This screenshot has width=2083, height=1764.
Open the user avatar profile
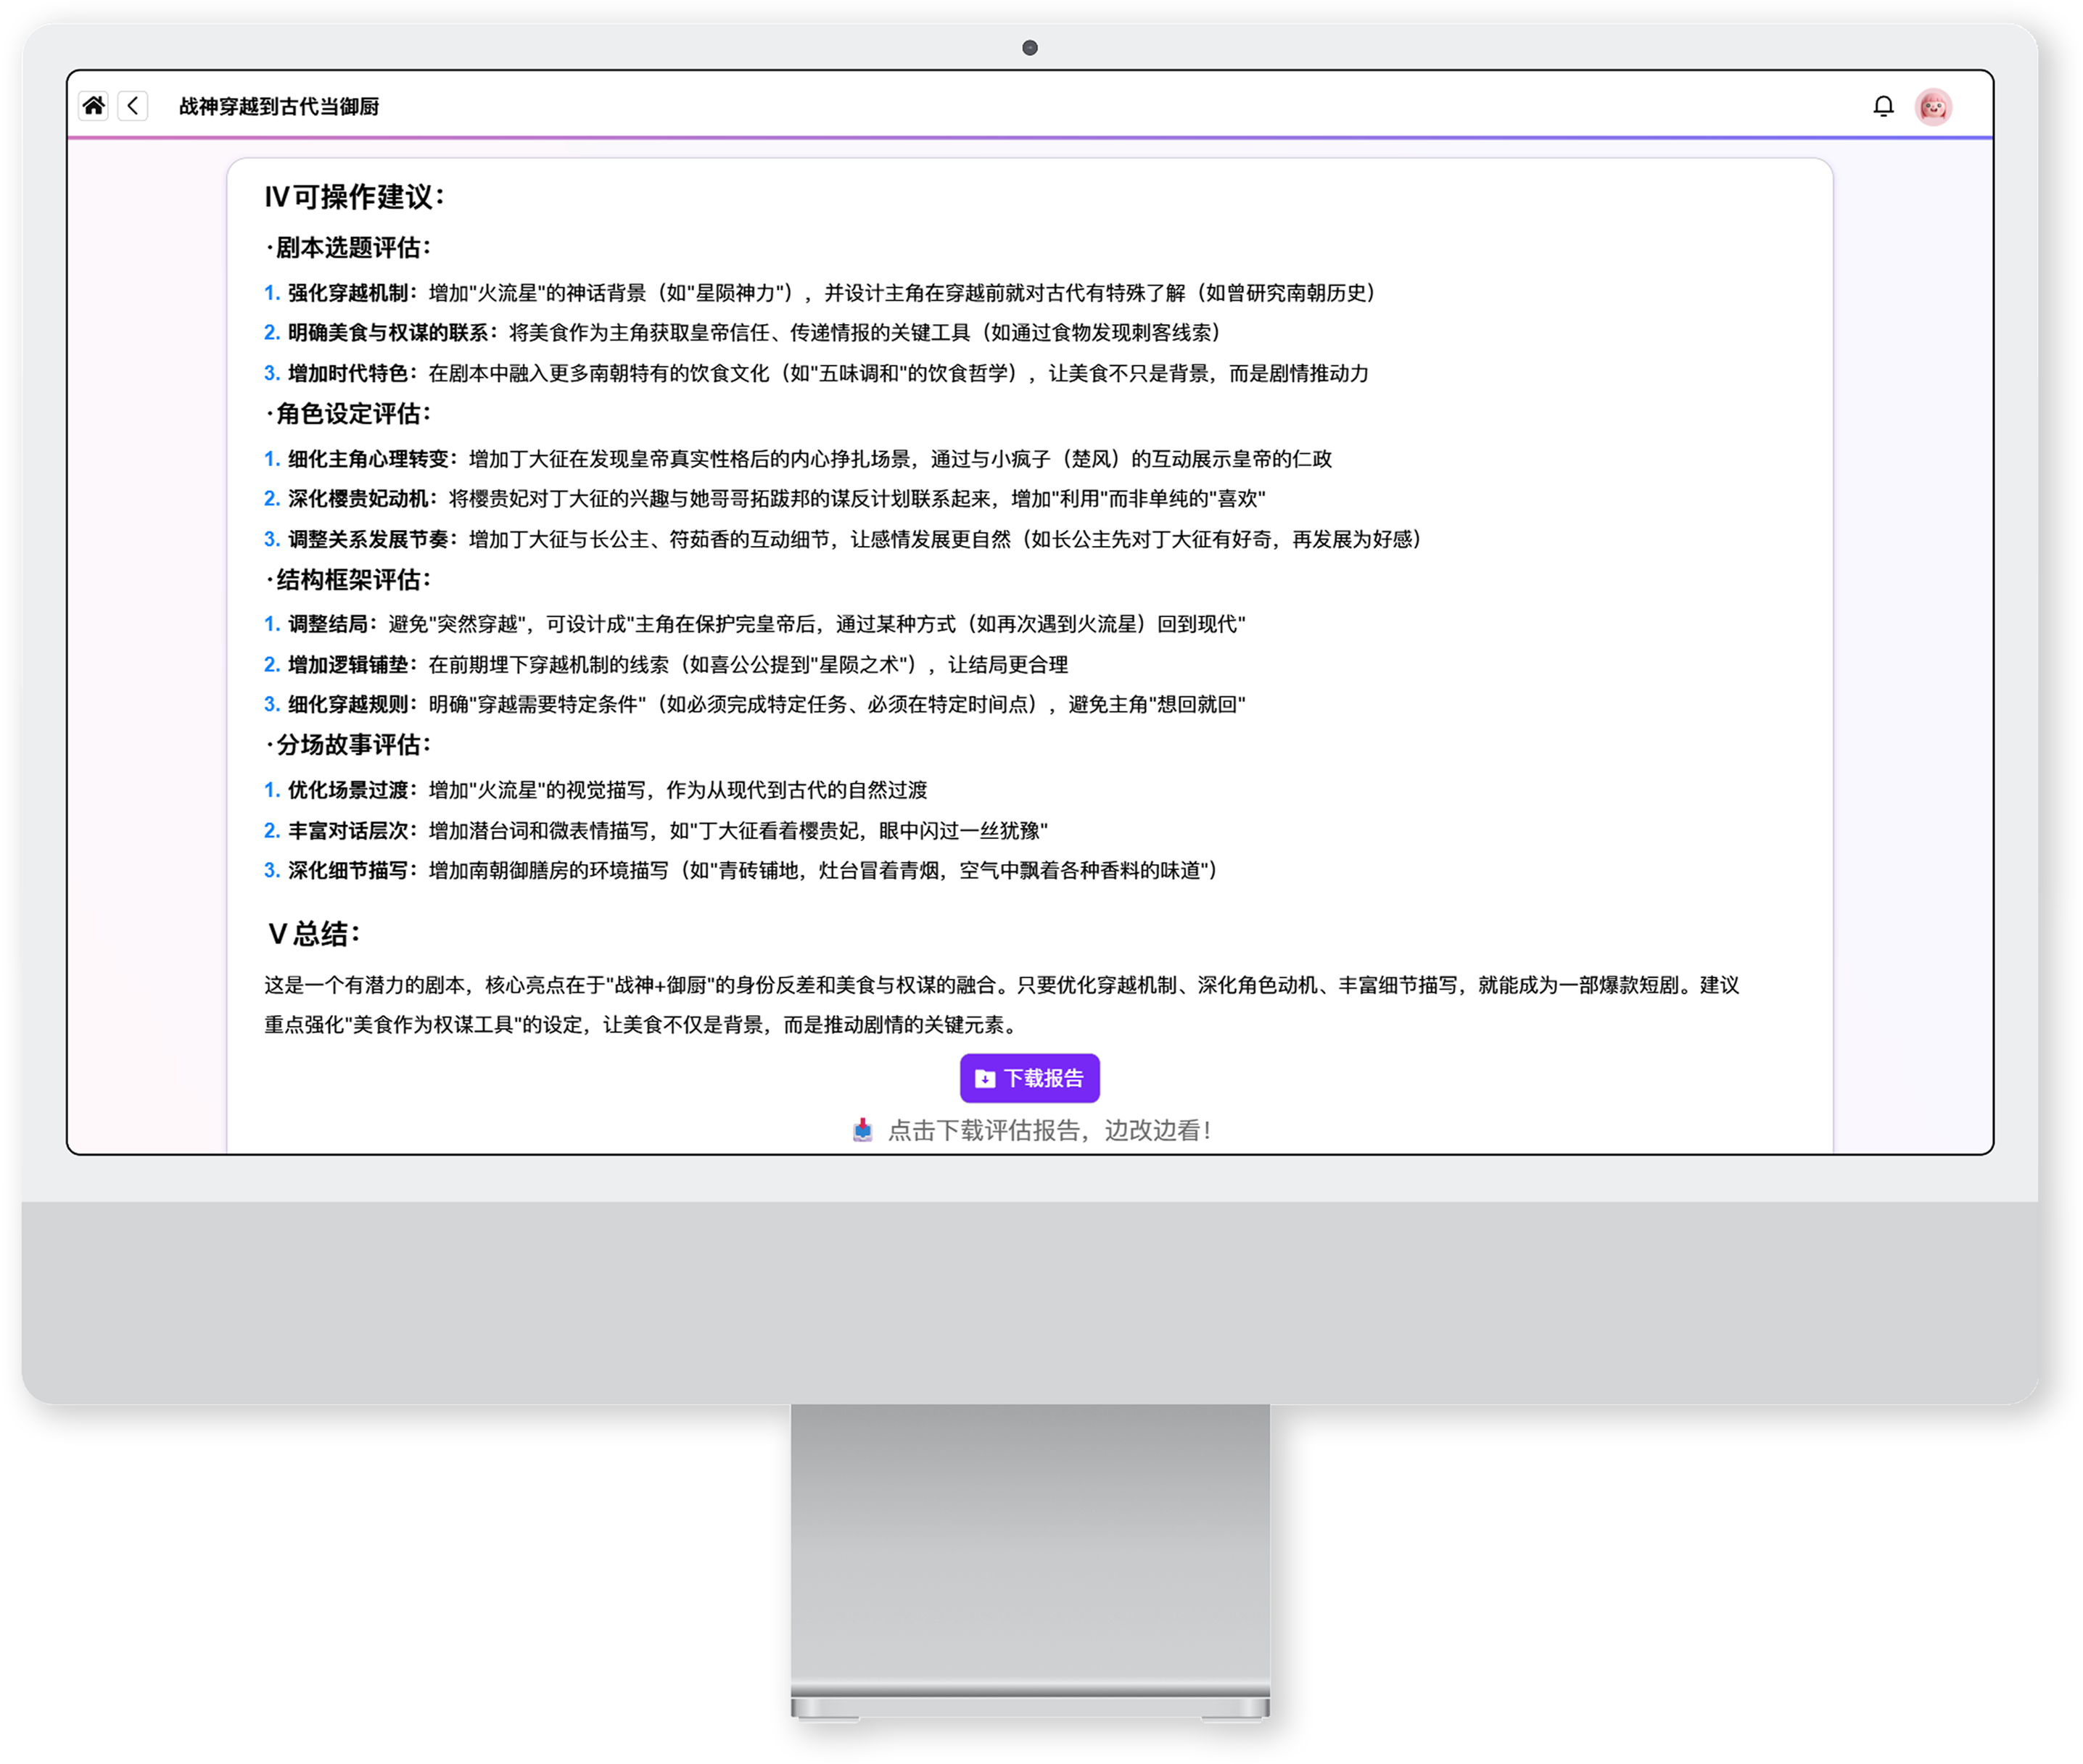coord(1933,106)
